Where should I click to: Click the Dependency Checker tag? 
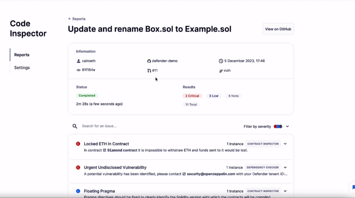[x=263, y=168]
